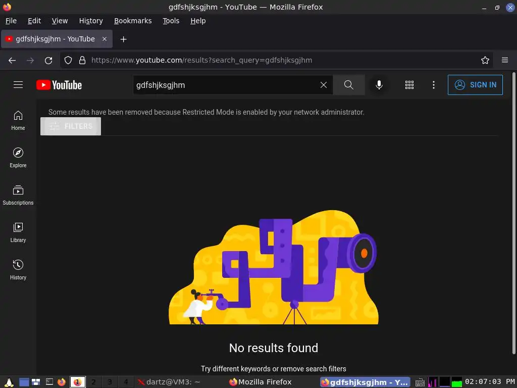The width and height of the screenshot is (517, 388).
Task: Open the Bookmarks menu
Action: coord(133,21)
